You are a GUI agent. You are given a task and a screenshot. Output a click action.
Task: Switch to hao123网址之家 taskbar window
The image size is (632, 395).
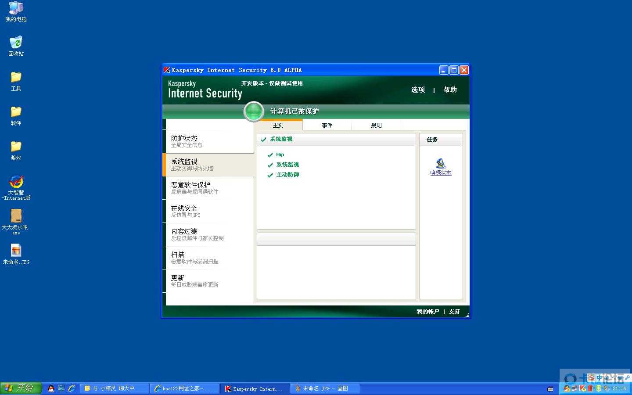point(184,388)
